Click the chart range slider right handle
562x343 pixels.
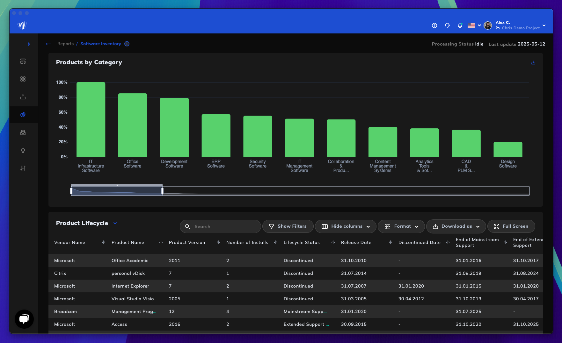[162, 191]
